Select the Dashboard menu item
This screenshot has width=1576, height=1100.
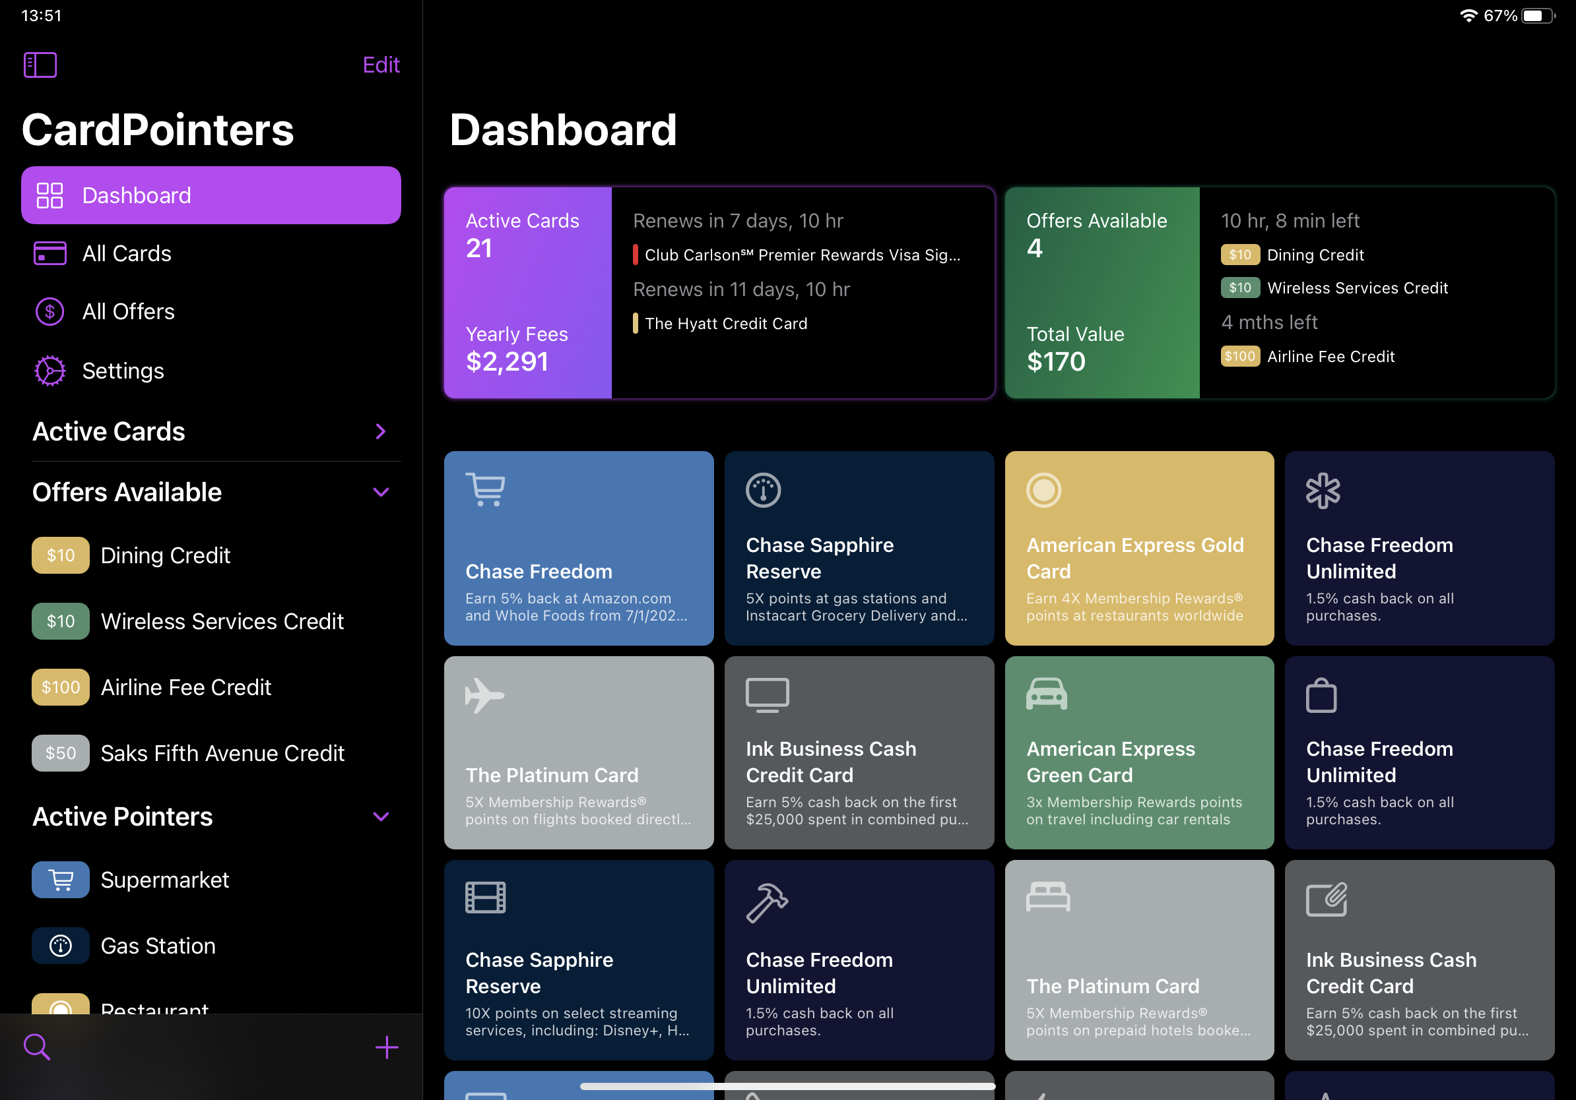click(211, 195)
